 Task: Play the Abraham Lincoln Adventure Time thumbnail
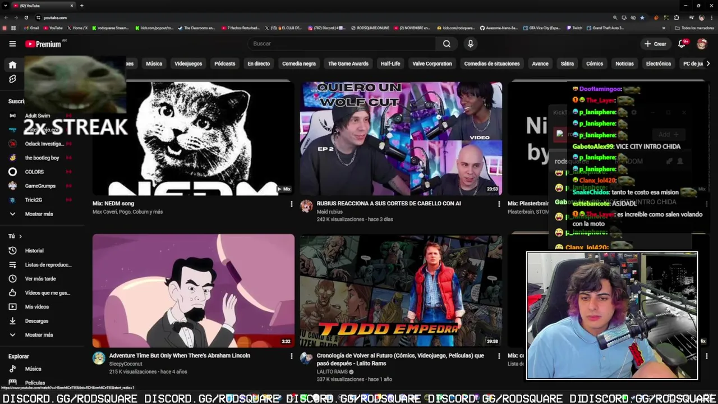pyautogui.click(x=194, y=291)
